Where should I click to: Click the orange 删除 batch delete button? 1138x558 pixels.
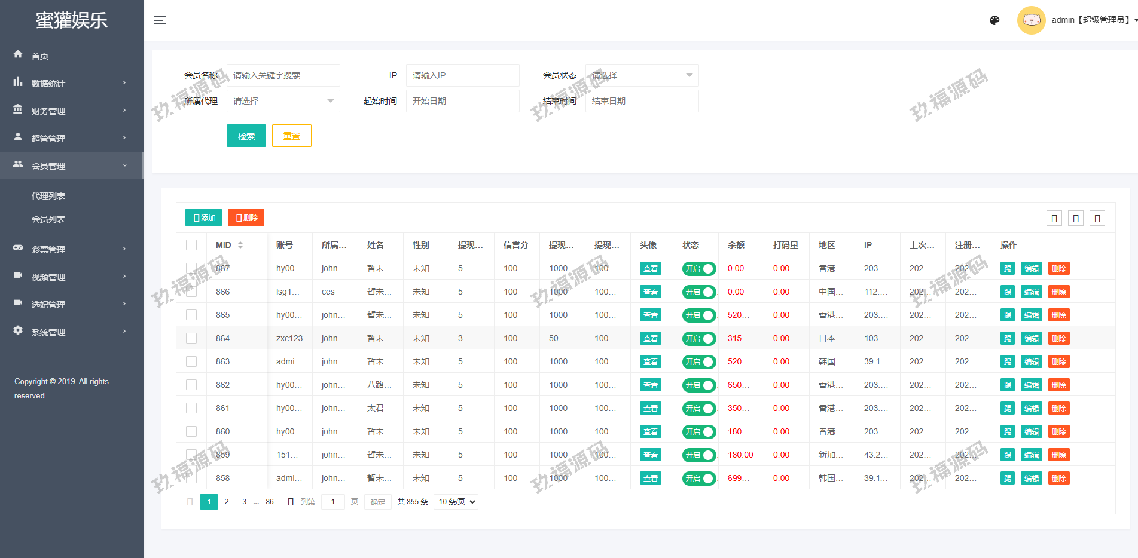pyautogui.click(x=246, y=218)
